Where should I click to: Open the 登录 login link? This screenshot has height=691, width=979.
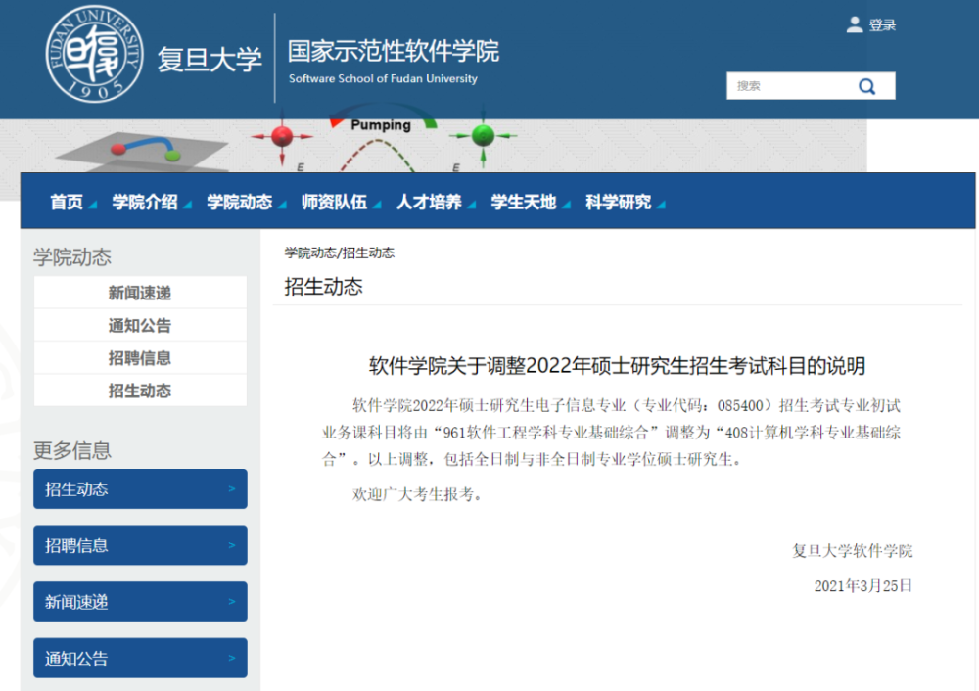coord(882,25)
